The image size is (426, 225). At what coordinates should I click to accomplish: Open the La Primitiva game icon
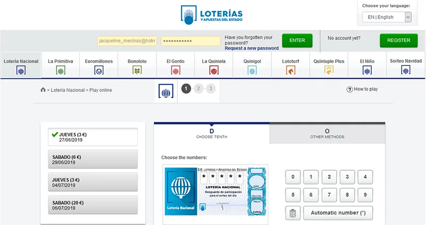coord(61,71)
